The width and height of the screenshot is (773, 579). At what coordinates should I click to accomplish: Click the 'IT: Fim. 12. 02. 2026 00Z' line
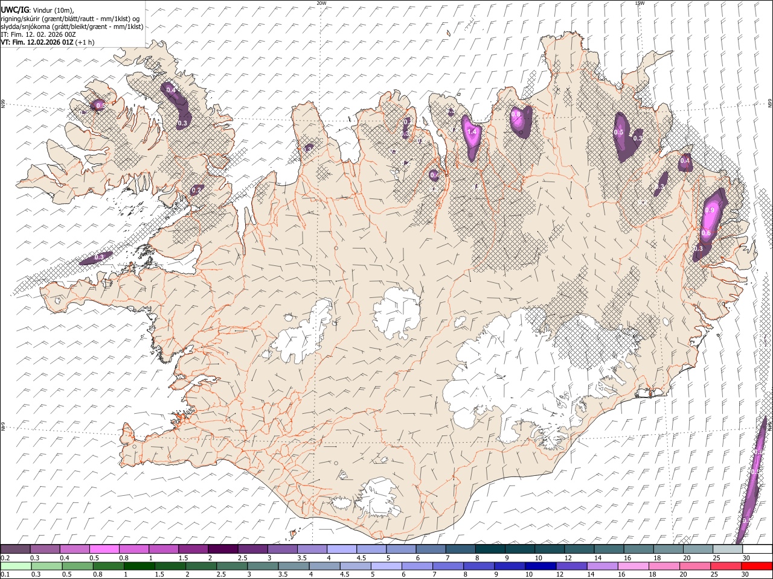(38, 34)
